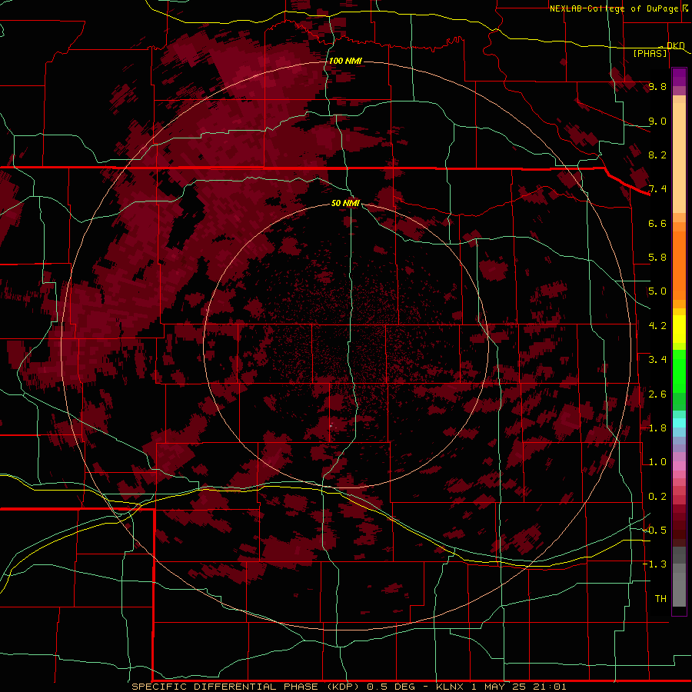Click the "100 NMI" range ring label
This screenshot has width=692, height=692.
[x=345, y=61]
